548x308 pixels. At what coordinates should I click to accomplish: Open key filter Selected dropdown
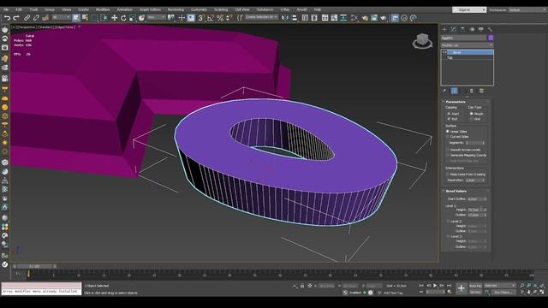pyautogui.click(x=500, y=286)
